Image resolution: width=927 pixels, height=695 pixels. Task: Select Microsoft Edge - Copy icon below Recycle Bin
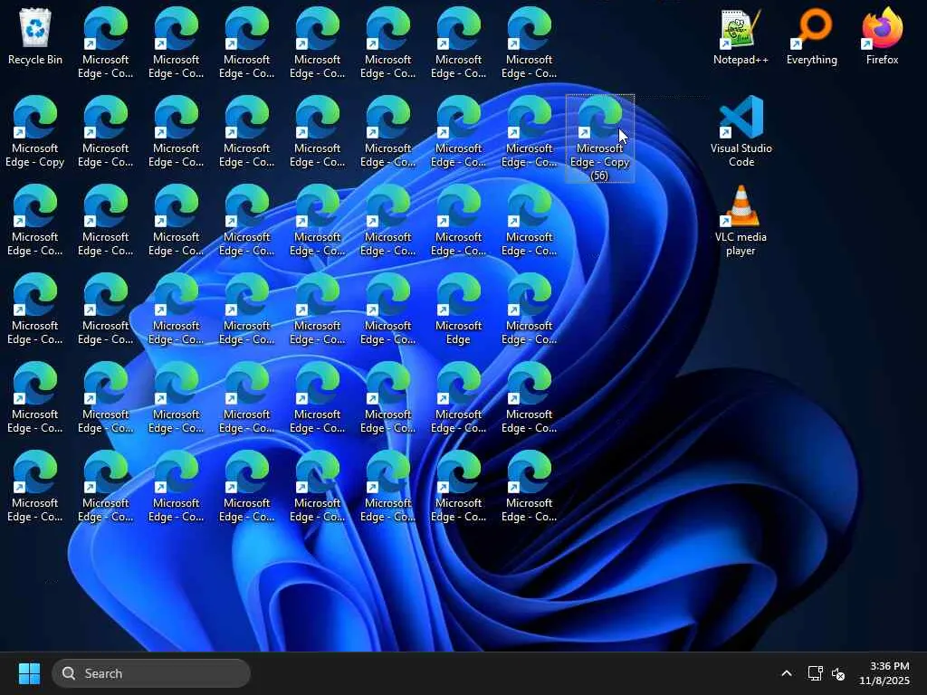click(35, 131)
